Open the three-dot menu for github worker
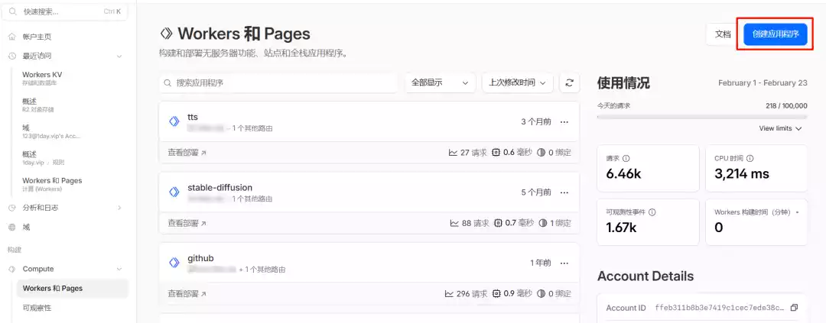 point(564,263)
